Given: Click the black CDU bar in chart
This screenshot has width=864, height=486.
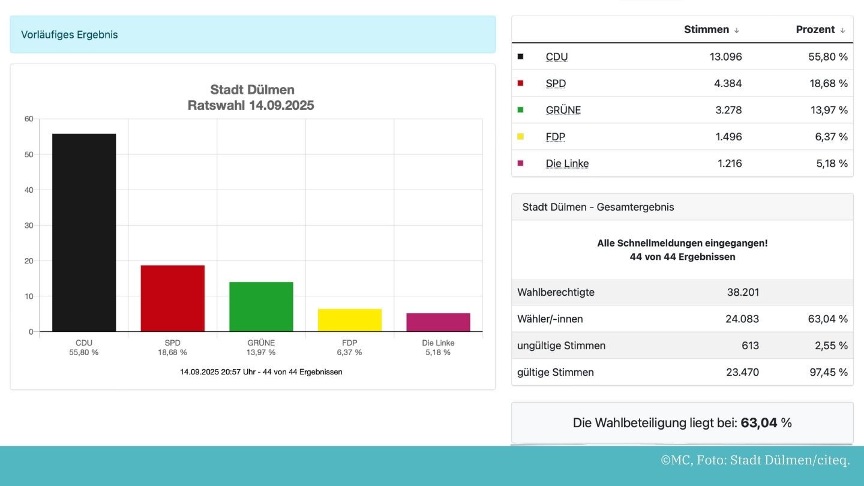Looking at the screenshot, I should pos(84,233).
